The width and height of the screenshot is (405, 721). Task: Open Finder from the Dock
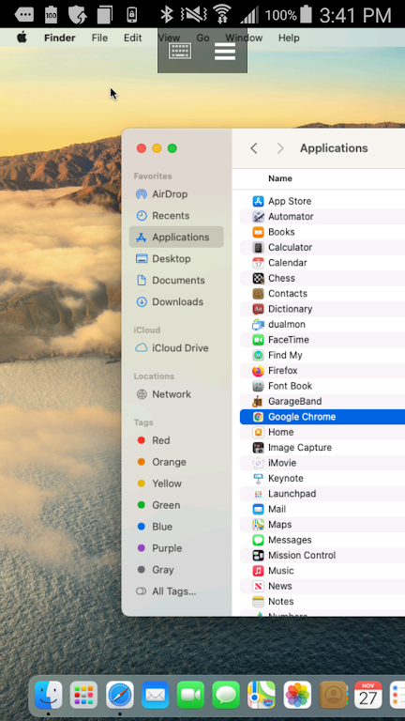pyautogui.click(x=48, y=695)
